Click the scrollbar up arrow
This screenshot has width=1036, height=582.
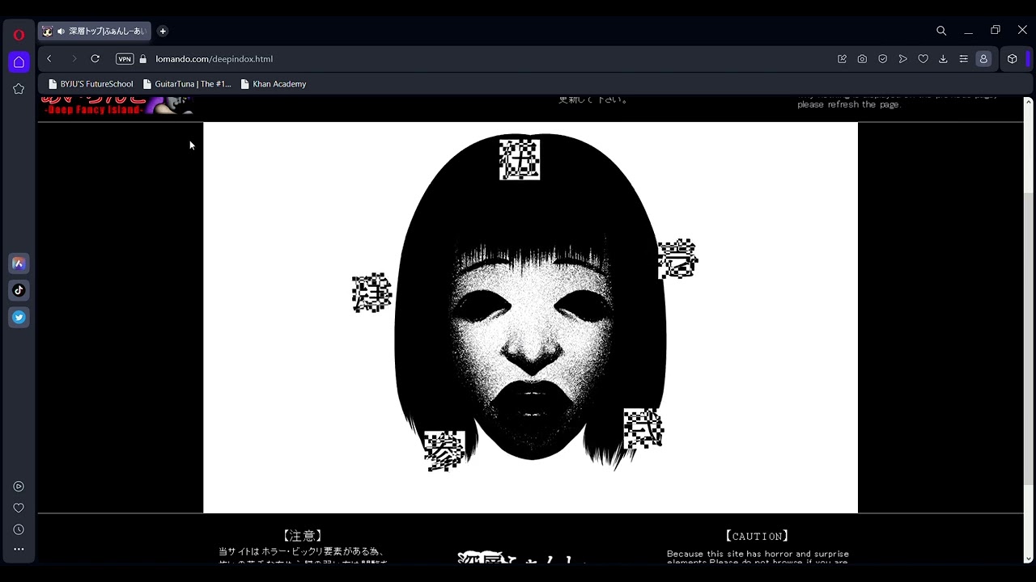click(x=1029, y=102)
